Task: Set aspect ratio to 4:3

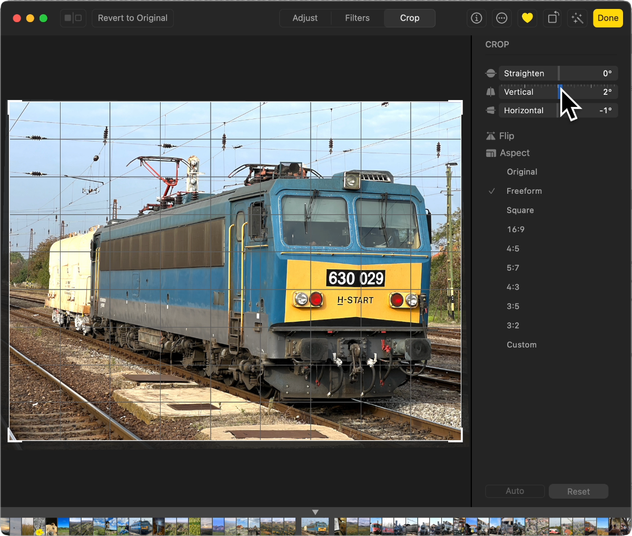Action: pos(513,287)
